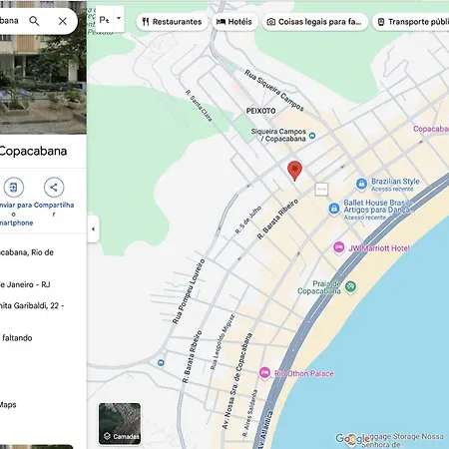Click the send to smartphone icon
449x449 pixels.
[14, 188]
